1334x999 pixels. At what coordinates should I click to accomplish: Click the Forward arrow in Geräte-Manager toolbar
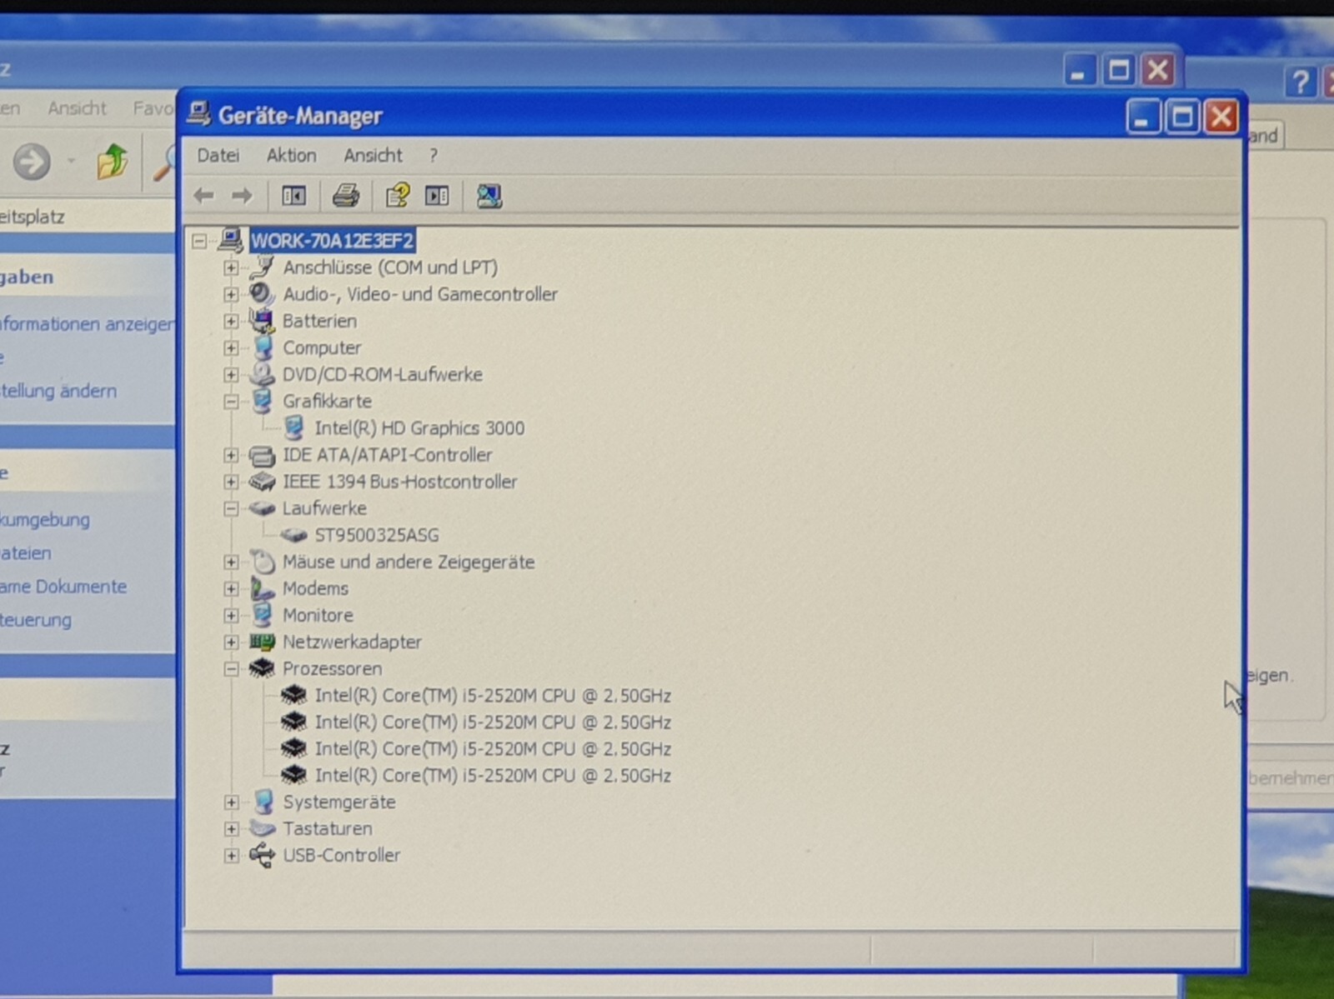click(x=242, y=196)
